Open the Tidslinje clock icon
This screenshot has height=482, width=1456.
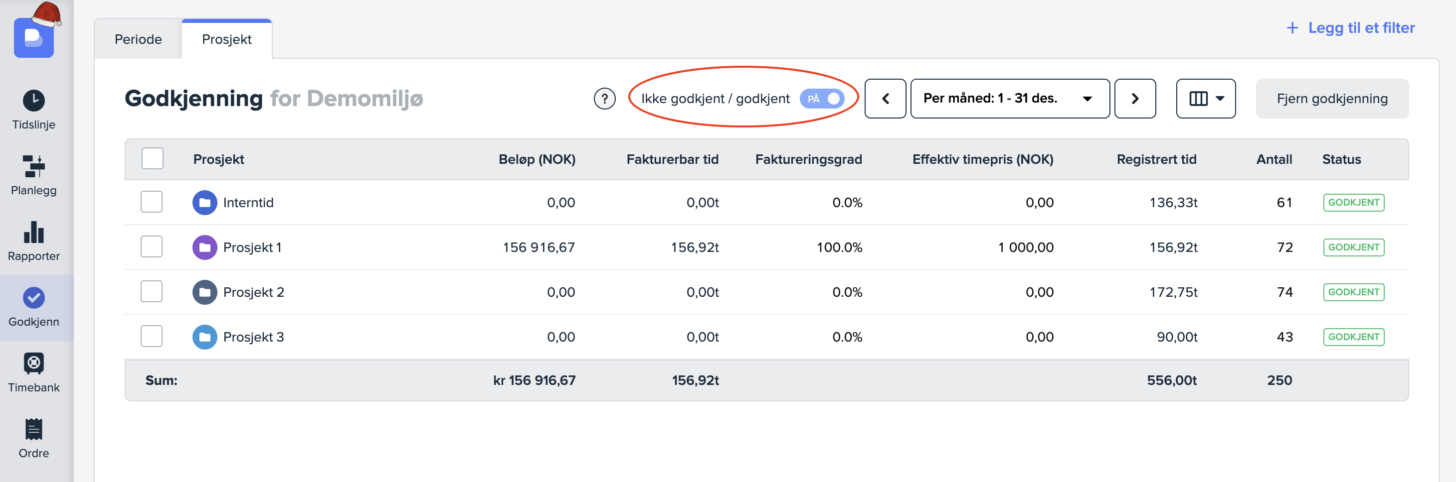pos(34,101)
